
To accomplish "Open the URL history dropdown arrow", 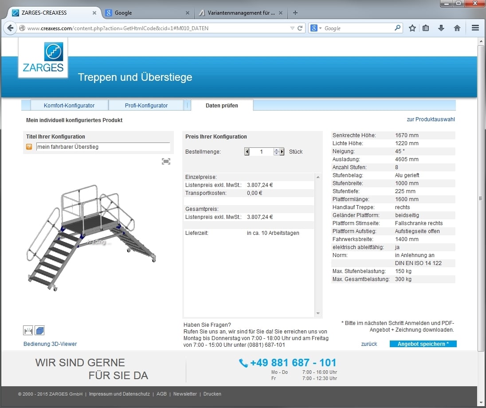I will tap(292, 28).
